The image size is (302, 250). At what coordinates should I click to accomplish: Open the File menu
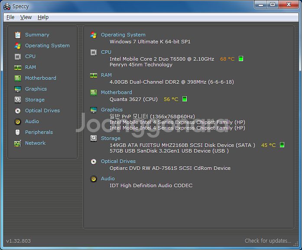coord(10,17)
